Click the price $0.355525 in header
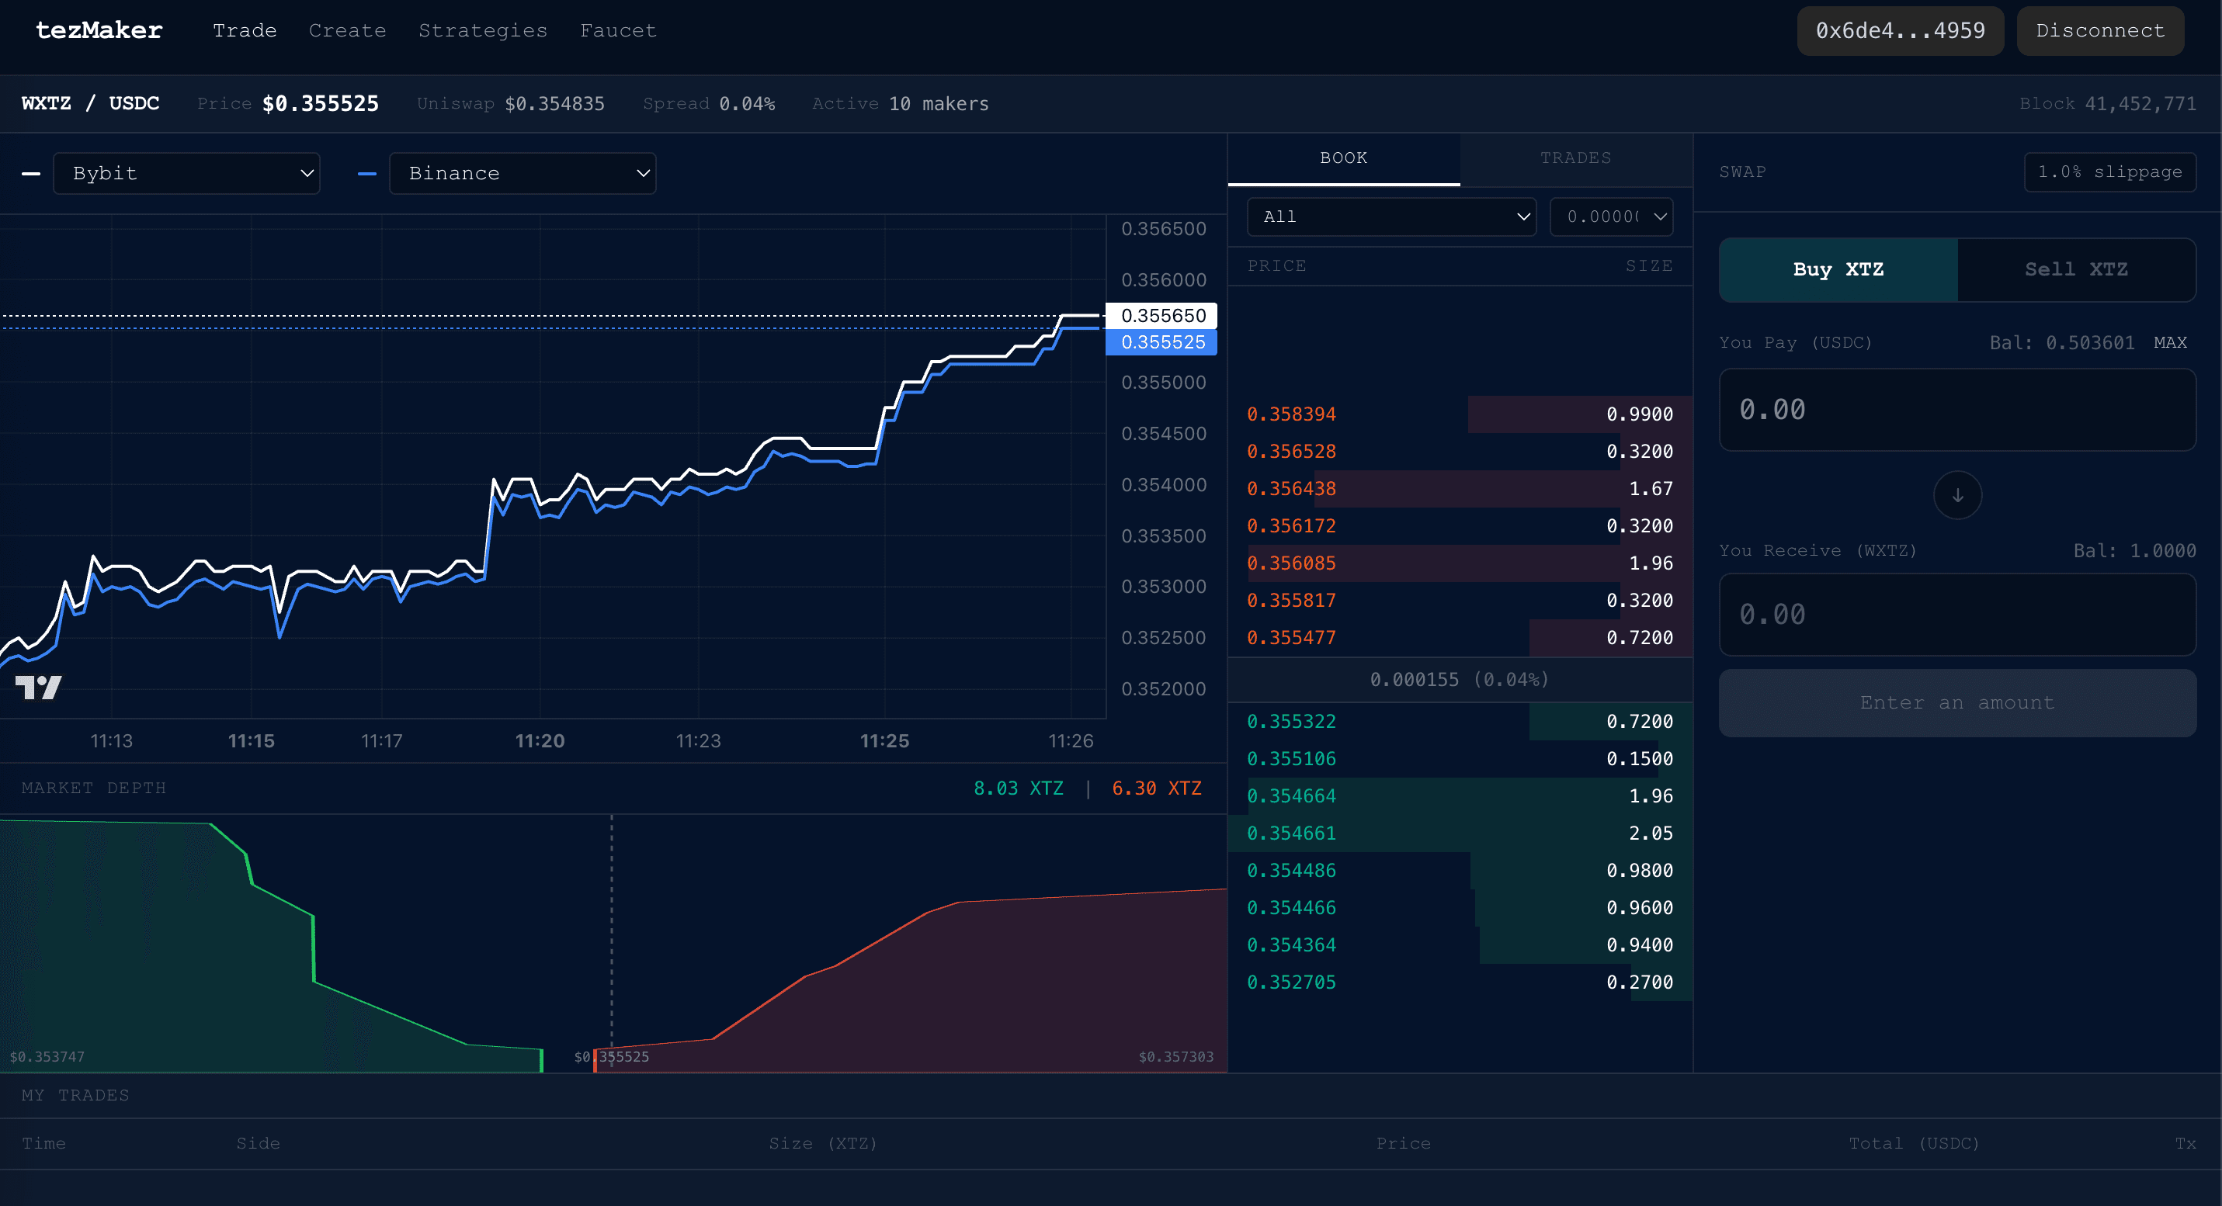Viewport: 2222px width, 1206px height. 320,103
